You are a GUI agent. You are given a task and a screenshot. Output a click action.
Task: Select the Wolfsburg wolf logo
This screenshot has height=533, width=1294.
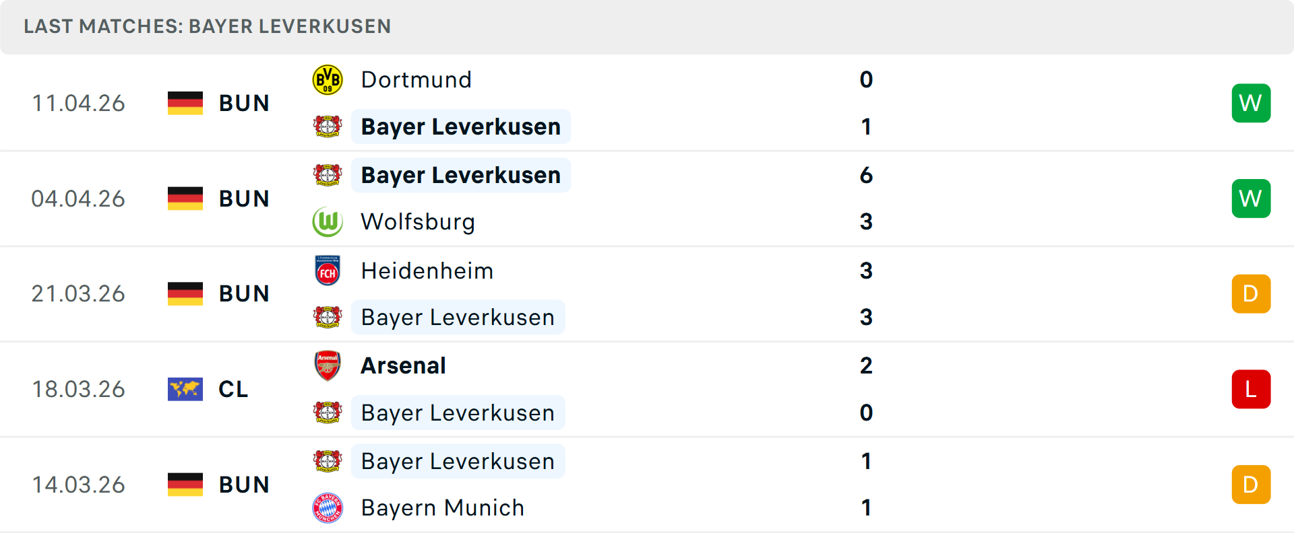(328, 221)
